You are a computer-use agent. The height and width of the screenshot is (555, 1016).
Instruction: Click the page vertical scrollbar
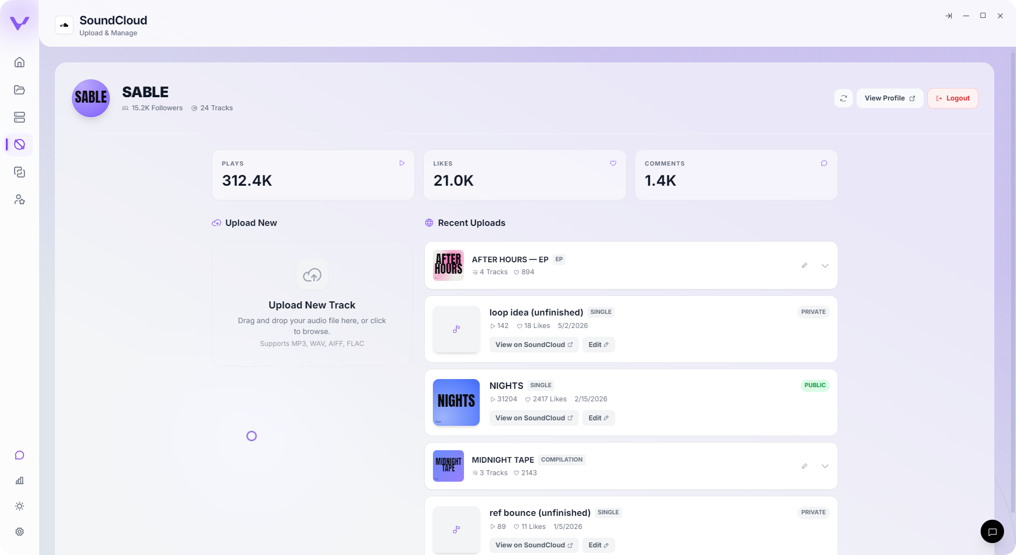point(1013,282)
